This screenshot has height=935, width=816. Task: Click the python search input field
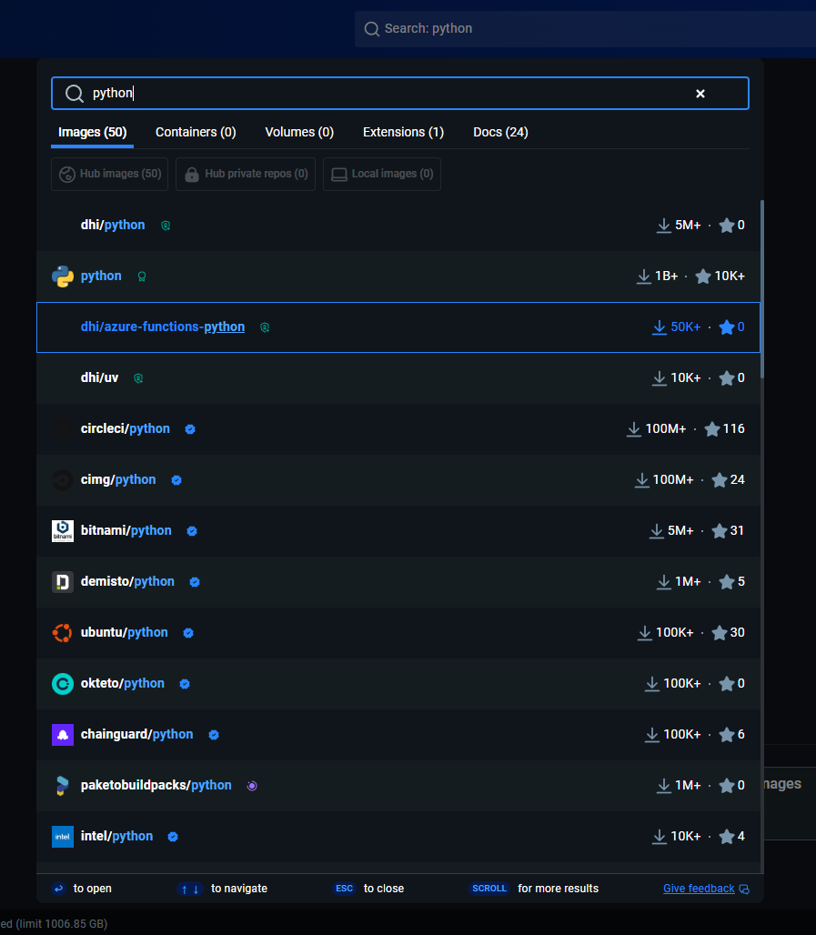(399, 93)
